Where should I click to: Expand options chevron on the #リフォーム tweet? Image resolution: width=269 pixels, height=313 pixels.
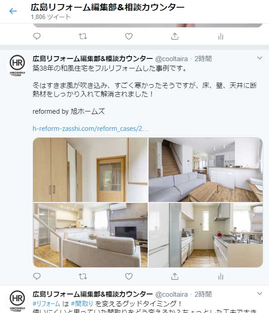(259, 294)
